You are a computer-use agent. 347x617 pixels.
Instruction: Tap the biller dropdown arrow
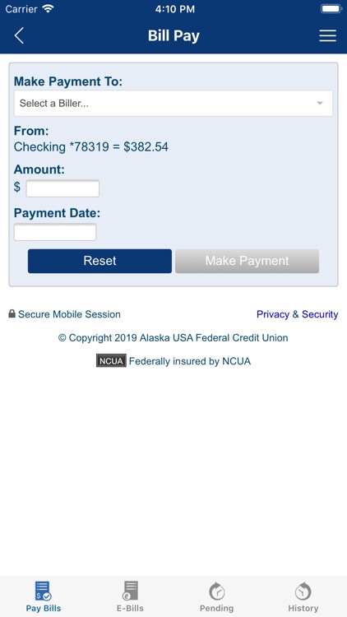click(x=320, y=104)
